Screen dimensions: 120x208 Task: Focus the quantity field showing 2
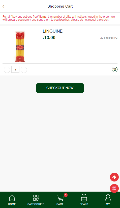point(15,69)
